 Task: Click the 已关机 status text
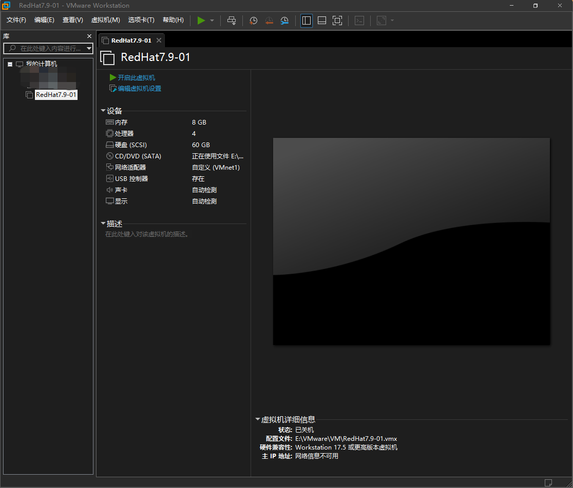[x=304, y=430]
